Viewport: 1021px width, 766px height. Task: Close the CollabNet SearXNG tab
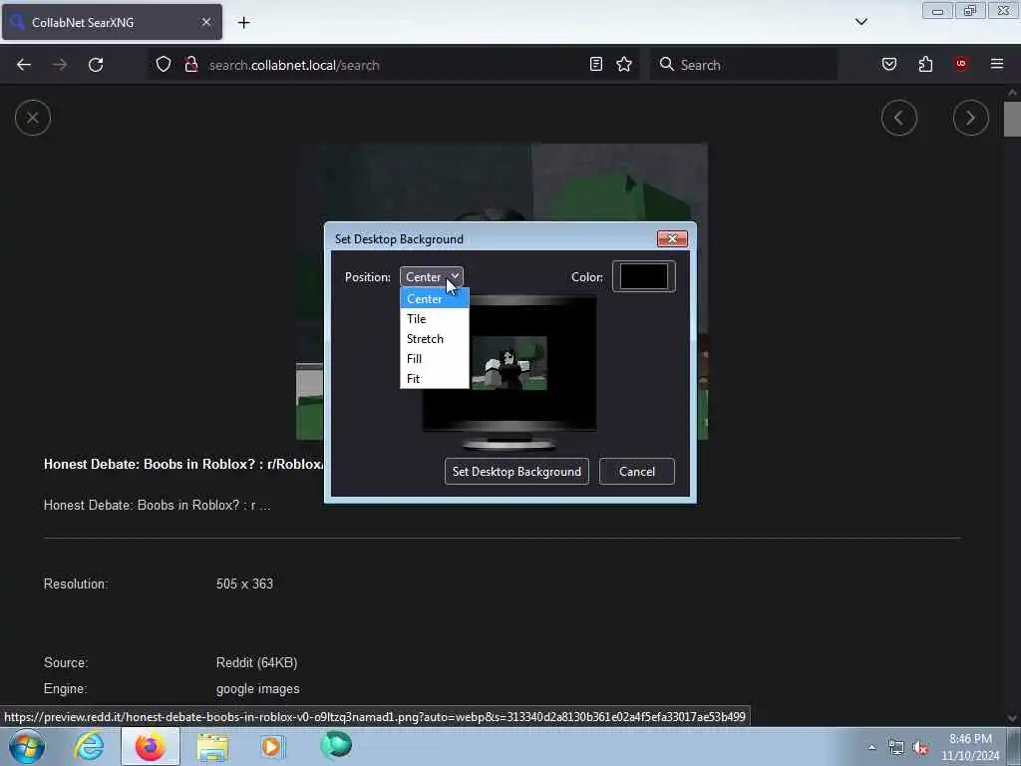206,22
